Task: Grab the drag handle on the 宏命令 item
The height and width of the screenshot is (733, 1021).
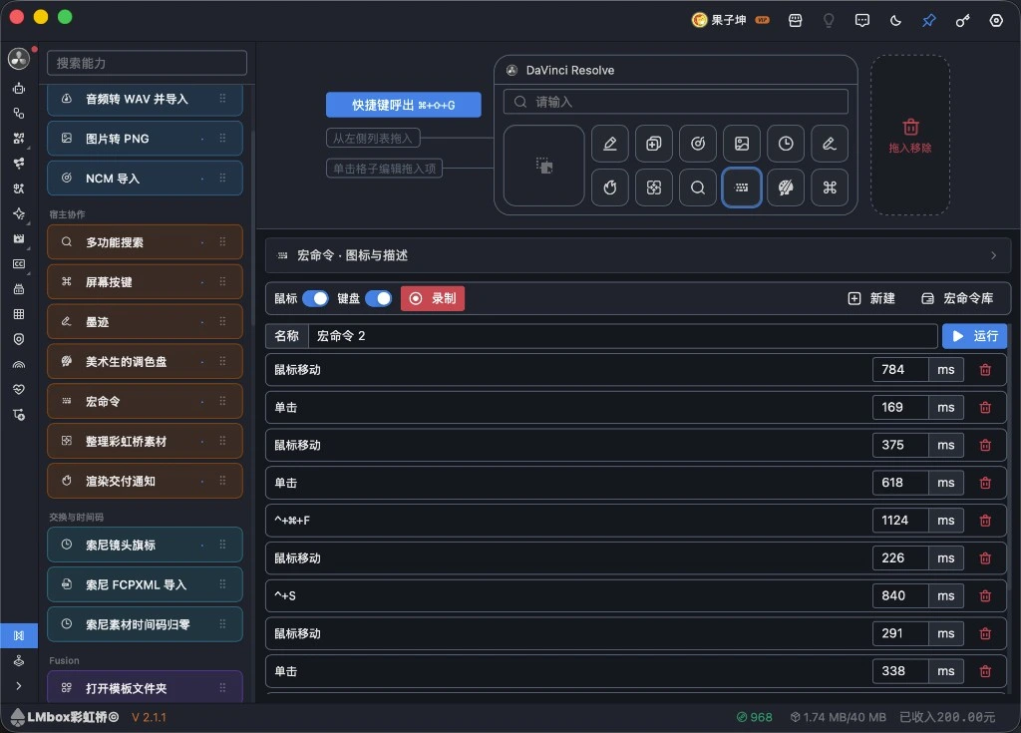Action: click(x=222, y=401)
